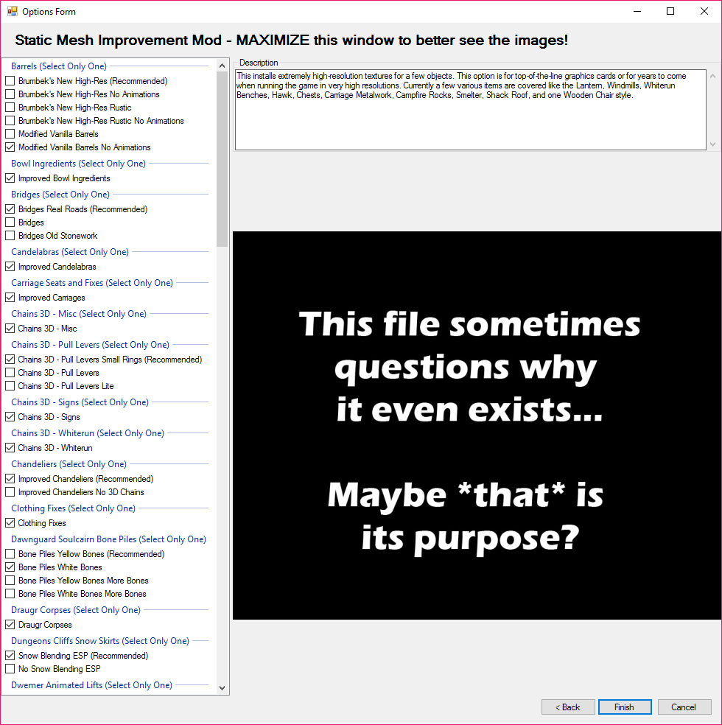Select Chains 3D - Pull Levers Lite
The height and width of the screenshot is (725, 722).
pyautogui.click(x=10, y=386)
